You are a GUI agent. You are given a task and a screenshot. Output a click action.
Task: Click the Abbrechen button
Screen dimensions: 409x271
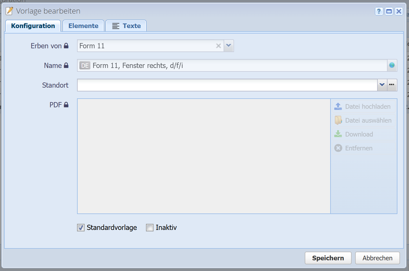coord(377,258)
